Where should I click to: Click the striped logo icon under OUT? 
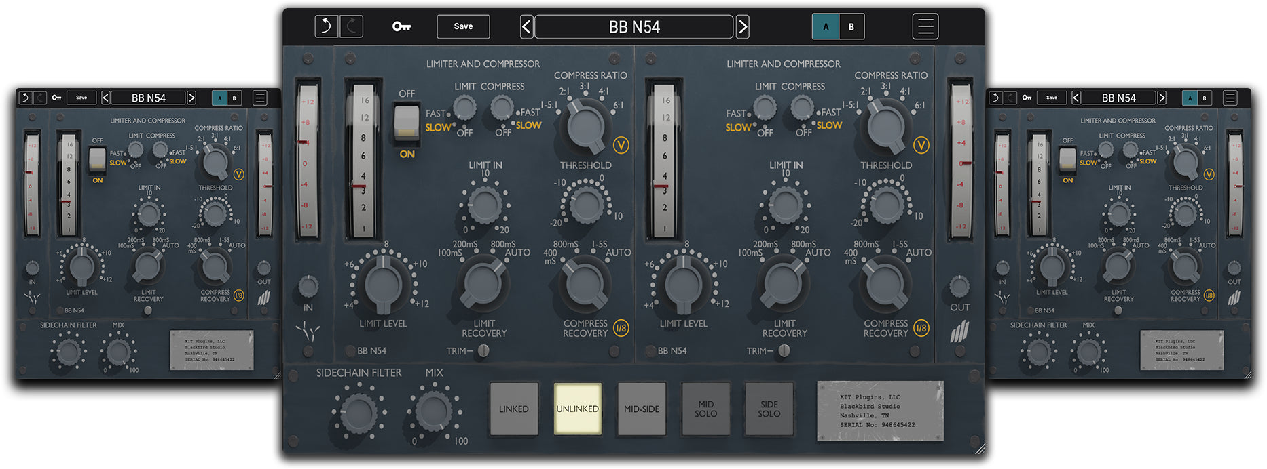tap(959, 331)
